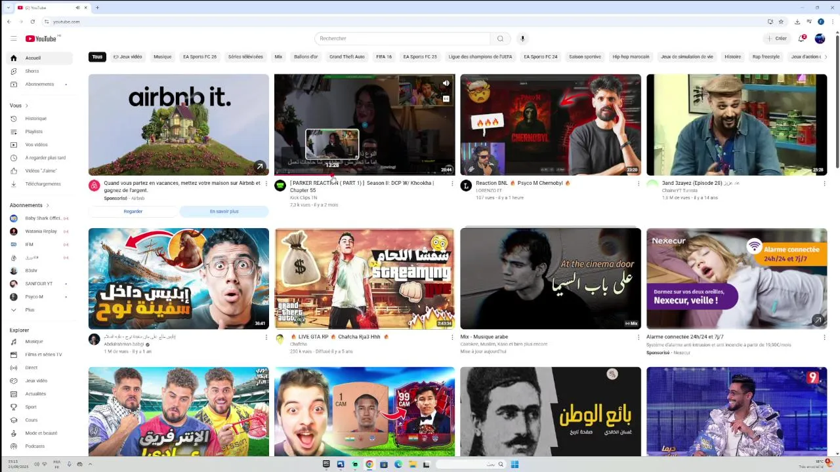
Task: Open the Windows Start button
Action: [514, 464]
